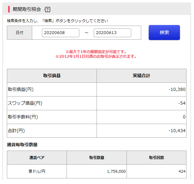The height and width of the screenshot is (184, 194).
Task: Click the 日付 label cell
Action: pos(20,33)
